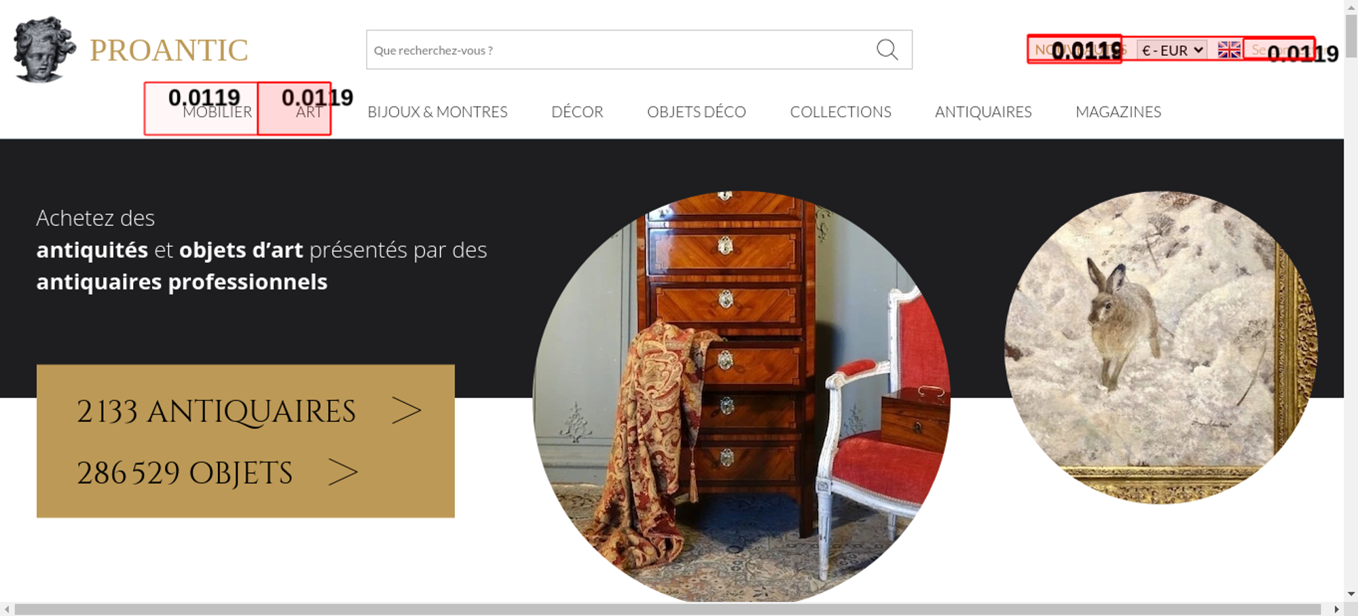The width and height of the screenshot is (1358, 616).
Task: Open the Art menu
Action: coord(309,112)
